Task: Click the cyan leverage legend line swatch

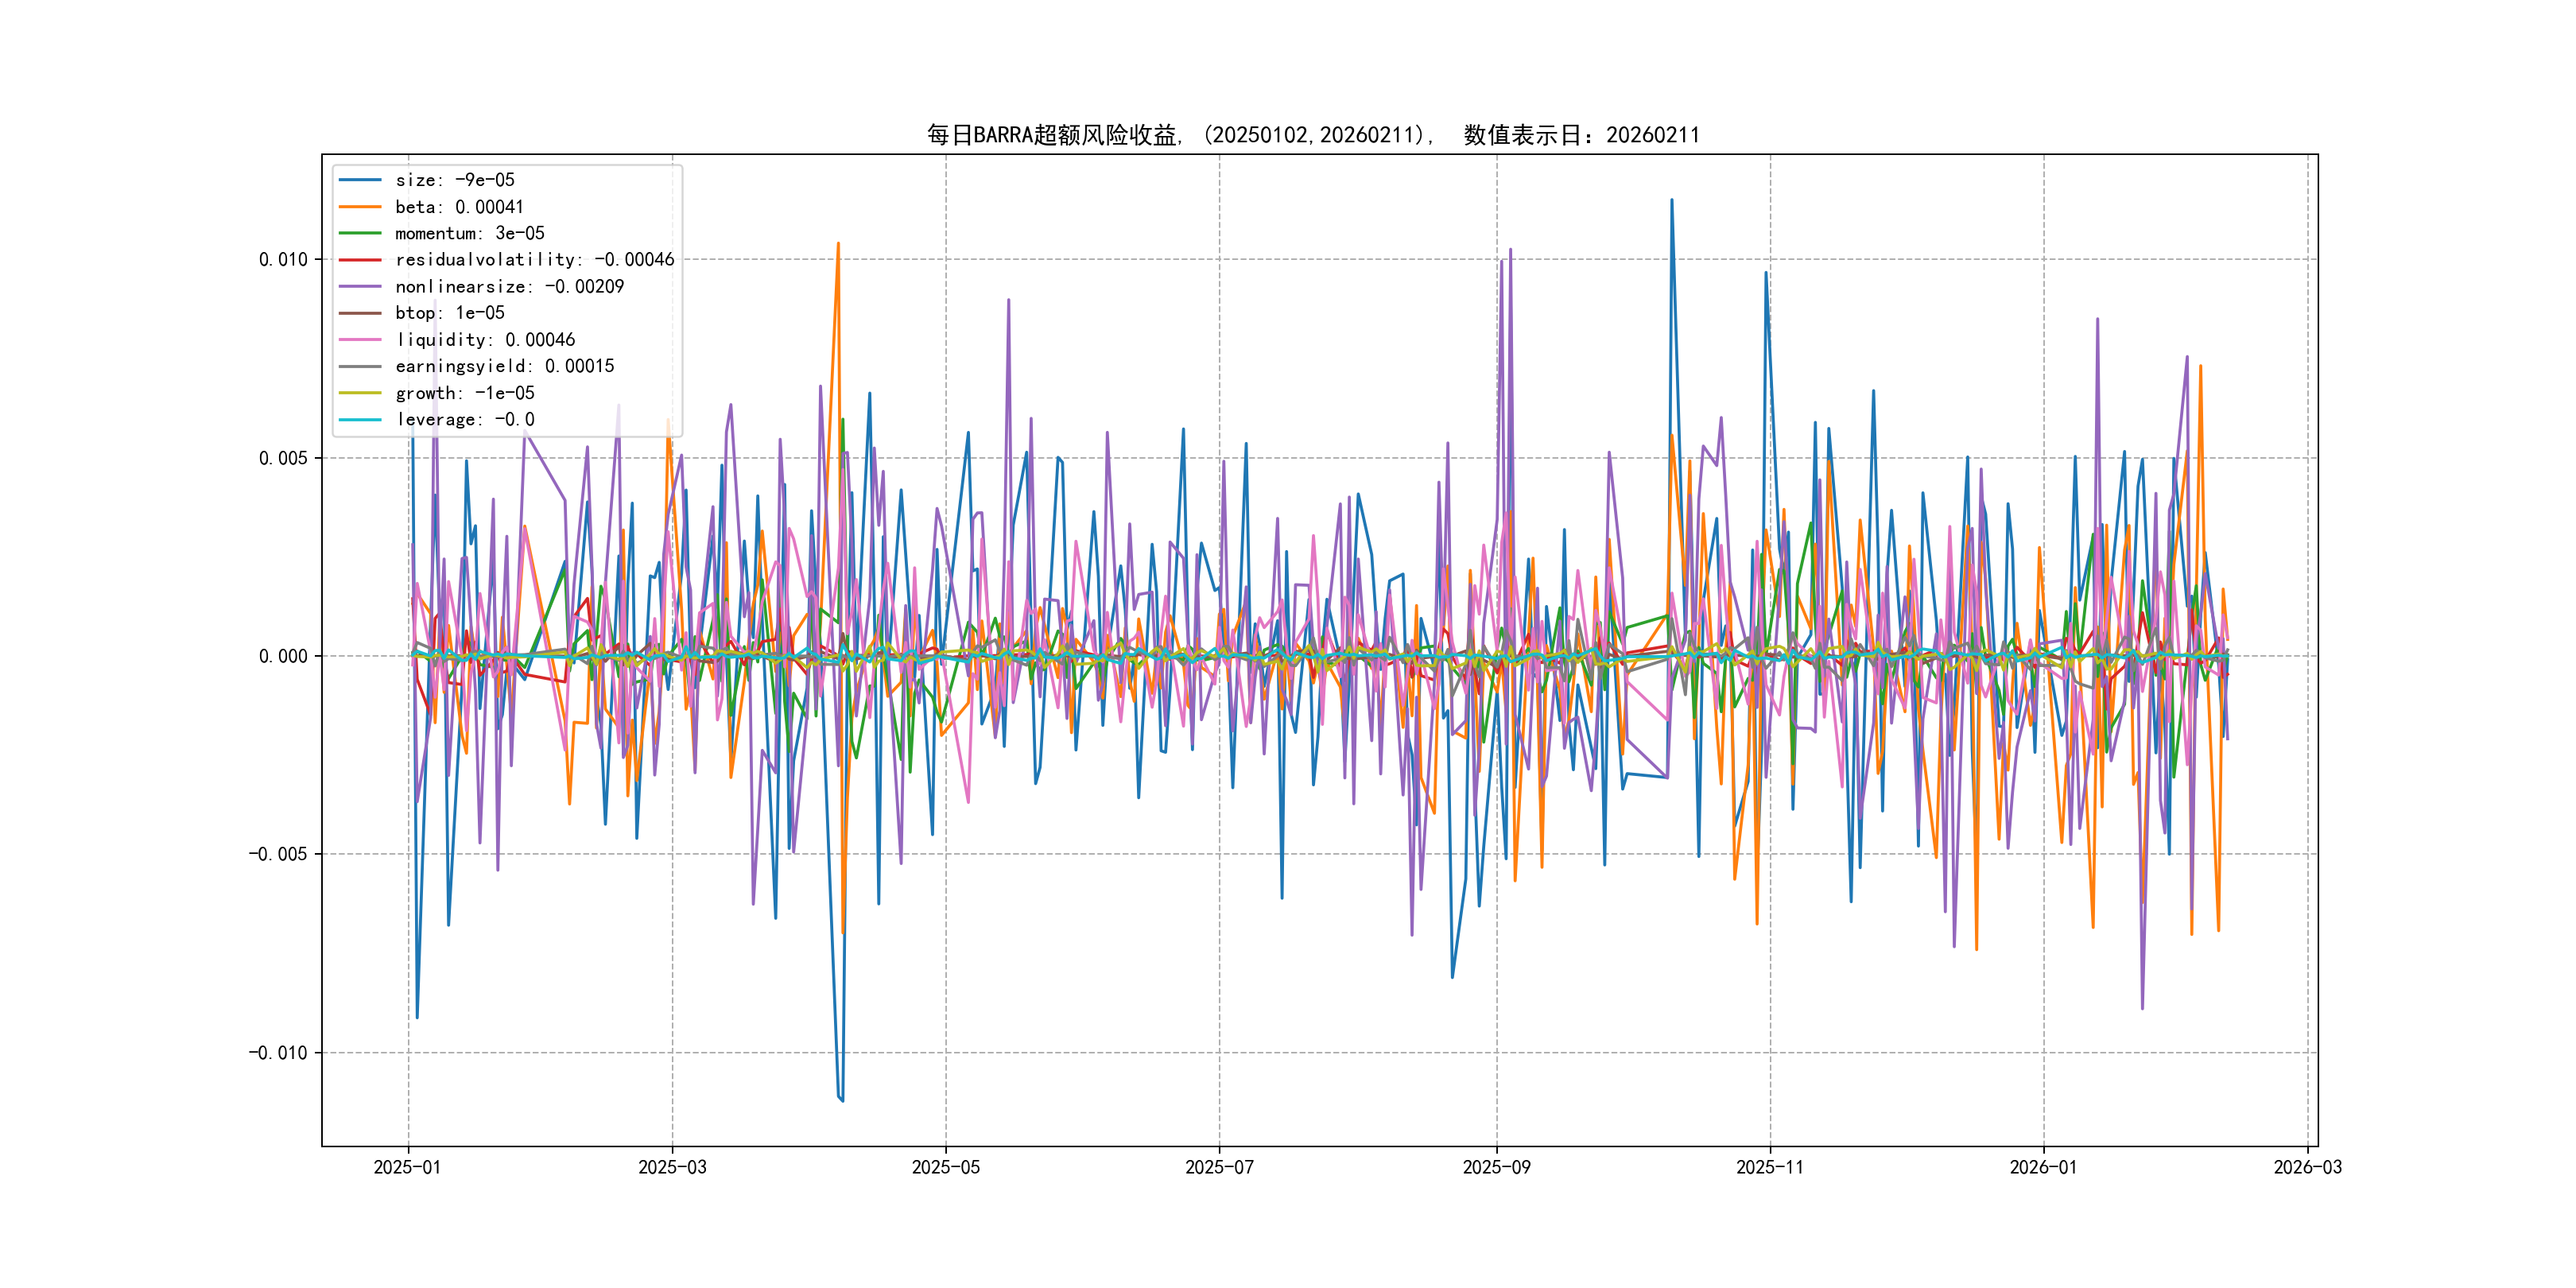Action: tap(360, 420)
